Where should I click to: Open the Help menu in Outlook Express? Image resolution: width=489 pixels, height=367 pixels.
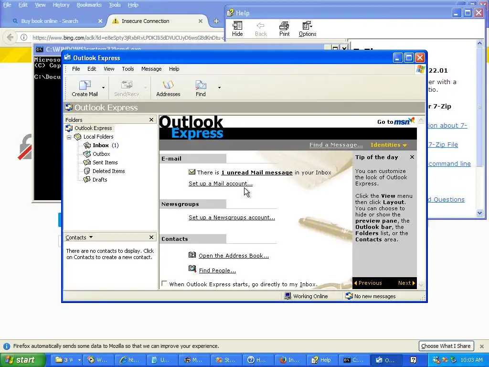point(174,69)
